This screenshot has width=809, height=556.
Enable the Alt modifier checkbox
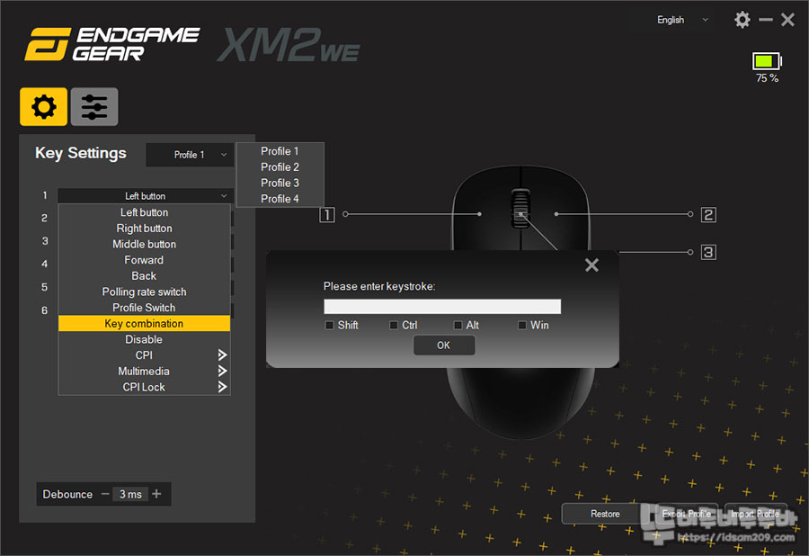pyautogui.click(x=458, y=326)
